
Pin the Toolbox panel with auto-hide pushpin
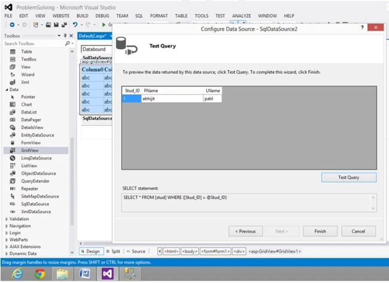coord(65,36)
